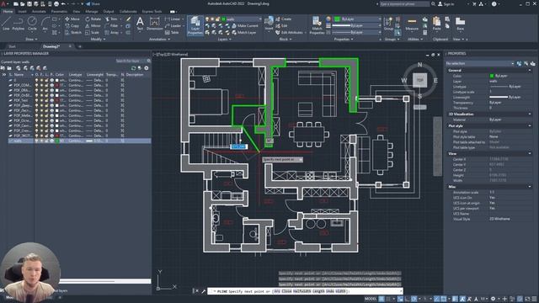
Task: Open the Annotate ribbon tab
Action: point(39,11)
